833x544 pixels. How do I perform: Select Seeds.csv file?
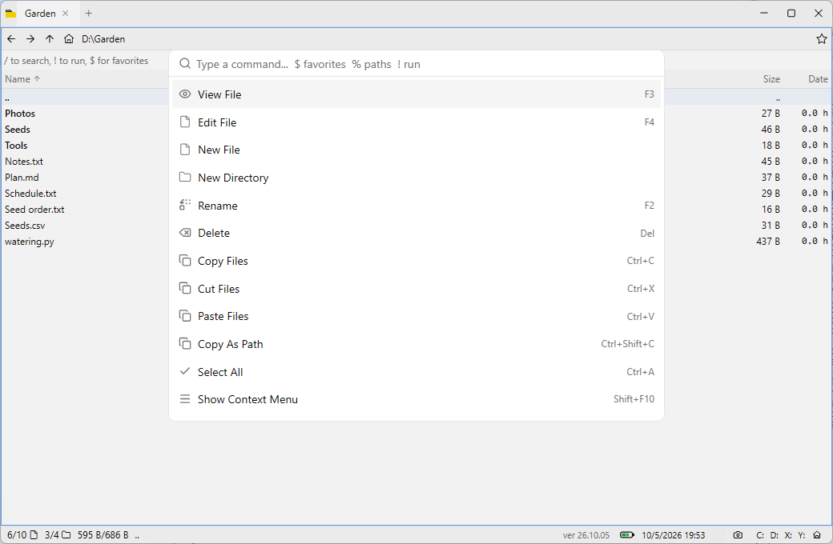pos(25,225)
